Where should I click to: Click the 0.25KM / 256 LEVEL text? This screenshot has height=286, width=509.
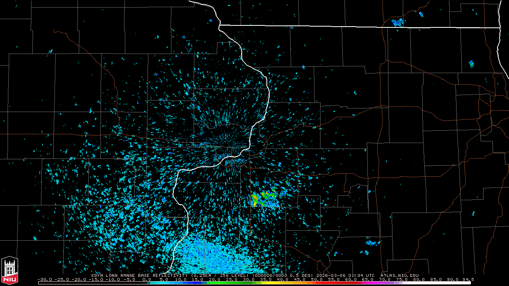tap(217, 275)
